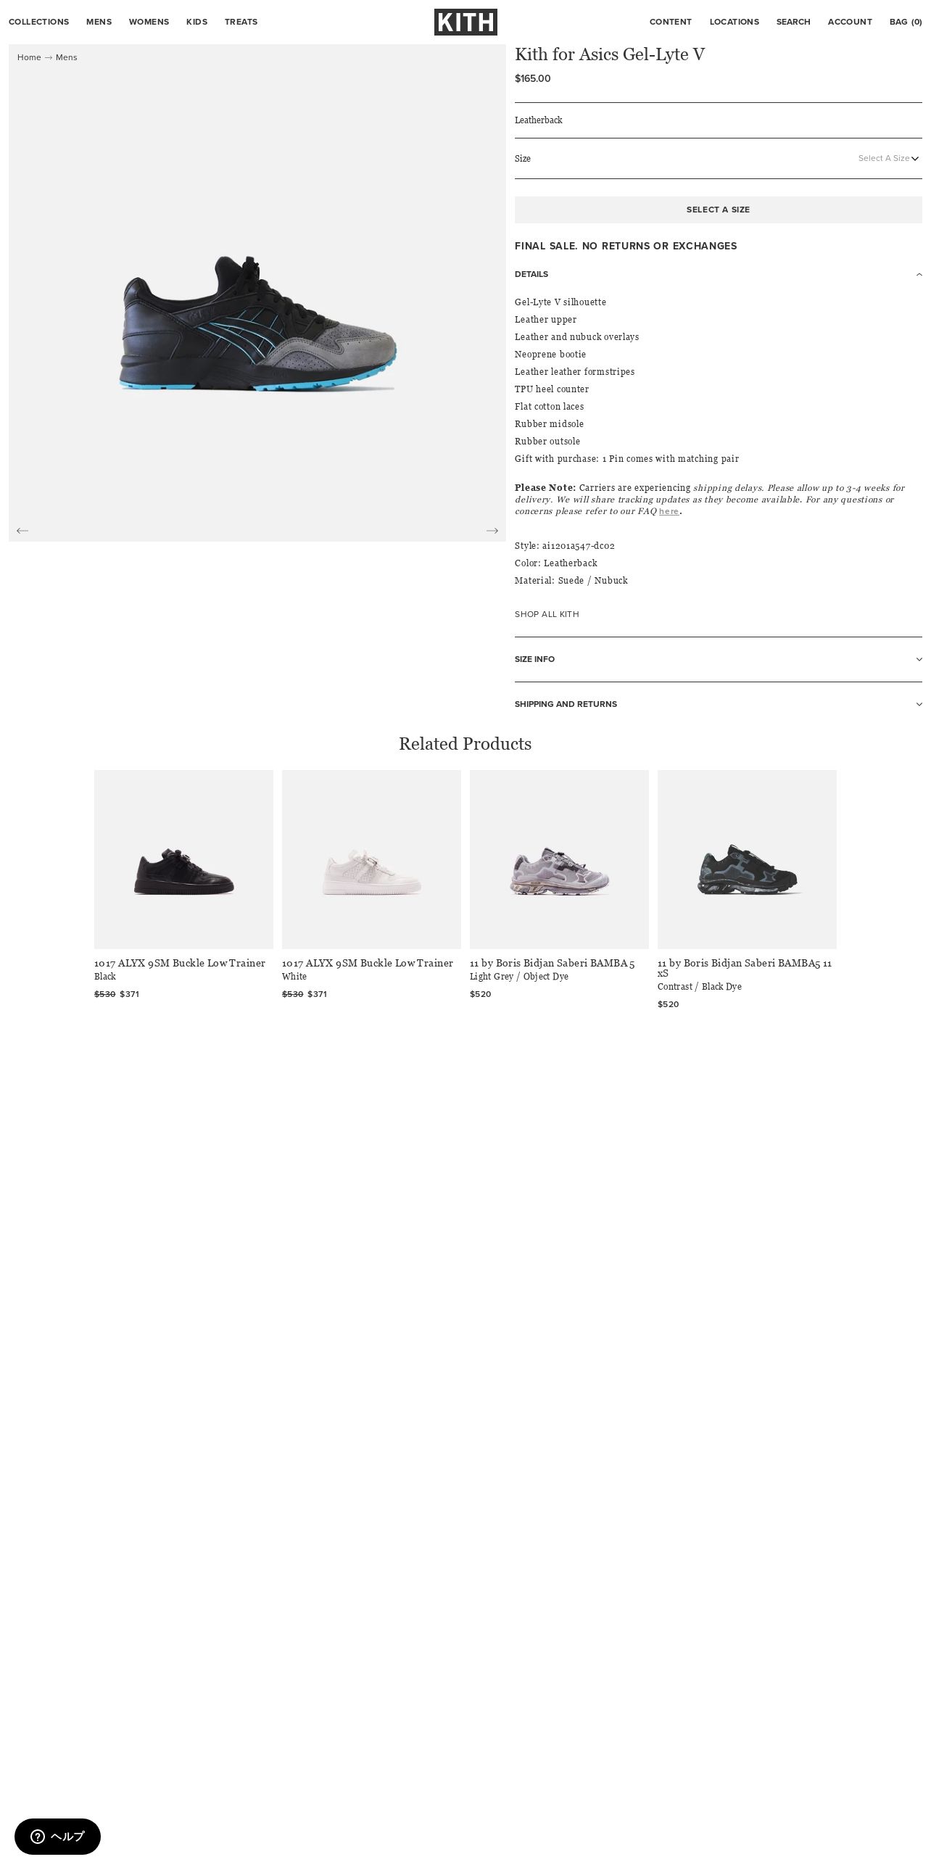This screenshot has height=1862, width=931.
Task: Open the Collections menu
Action: [39, 22]
